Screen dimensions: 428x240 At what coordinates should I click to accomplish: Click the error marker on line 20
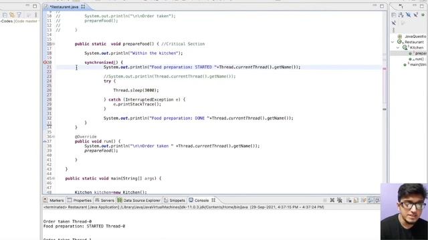(x=45, y=62)
